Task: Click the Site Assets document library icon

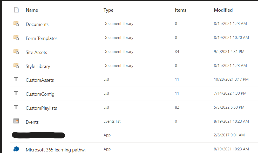Action: click(16, 51)
